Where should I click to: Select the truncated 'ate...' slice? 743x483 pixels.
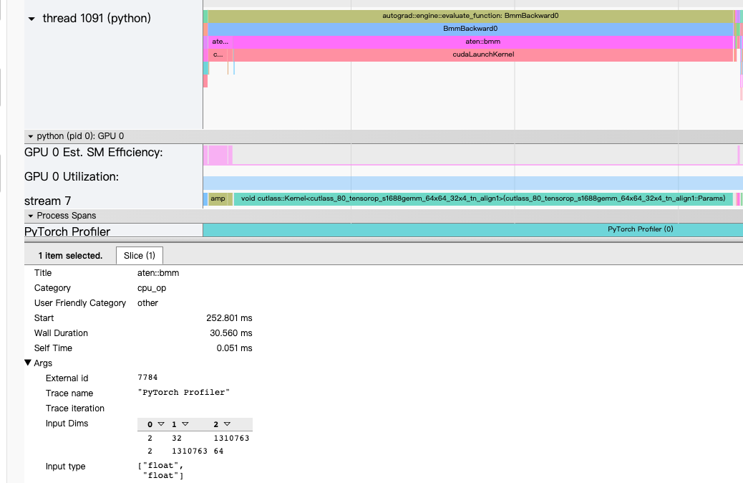coord(220,42)
